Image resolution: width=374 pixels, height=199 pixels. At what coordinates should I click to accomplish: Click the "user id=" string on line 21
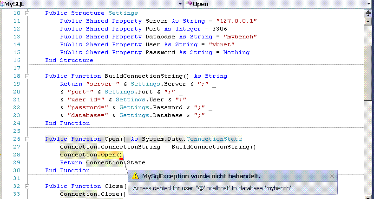click(x=86, y=99)
